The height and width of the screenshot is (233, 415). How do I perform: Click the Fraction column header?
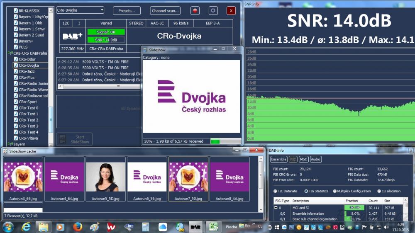click(x=352, y=201)
